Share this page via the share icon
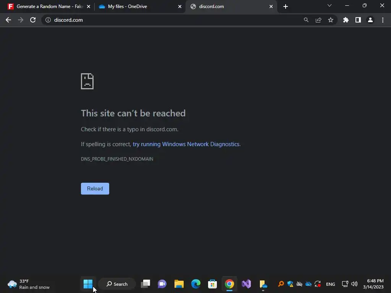The width and height of the screenshot is (391, 293). [x=318, y=20]
